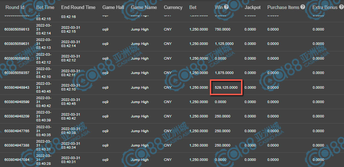
Task: Click bet time 03:40:45 in row 603804948943
Action: click(x=43, y=92)
